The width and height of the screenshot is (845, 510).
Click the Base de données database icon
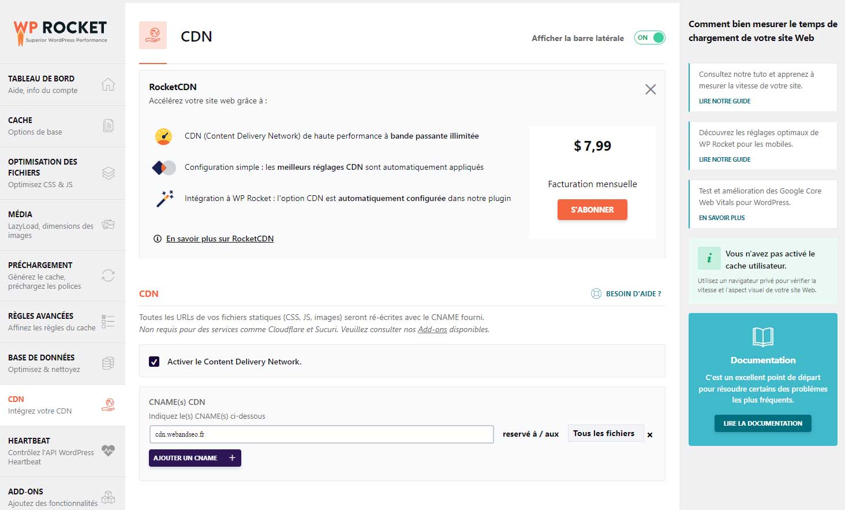click(108, 363)
